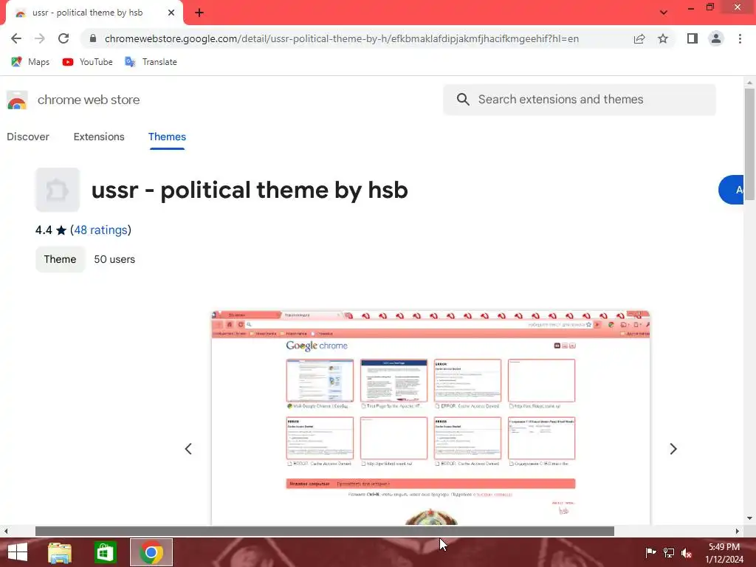
Task: Click the theme's placeholder icon
Action: point(58,190)
